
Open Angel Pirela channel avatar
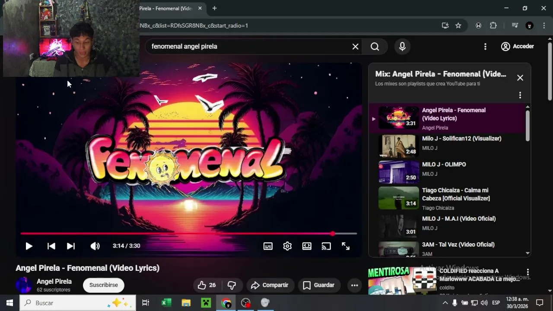(x=24, y=285)
